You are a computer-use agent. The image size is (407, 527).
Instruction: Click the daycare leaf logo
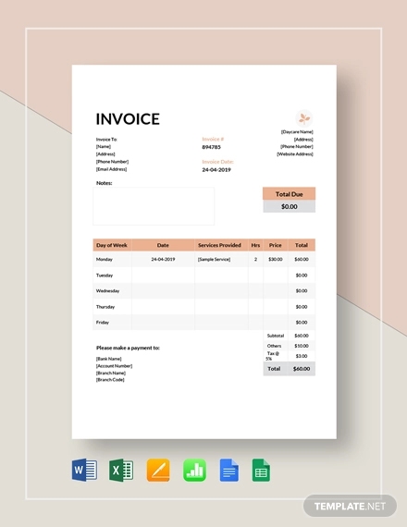304,118
